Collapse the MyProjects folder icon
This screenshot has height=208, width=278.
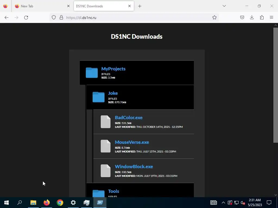pyautogui.click(x=92, y=73)
